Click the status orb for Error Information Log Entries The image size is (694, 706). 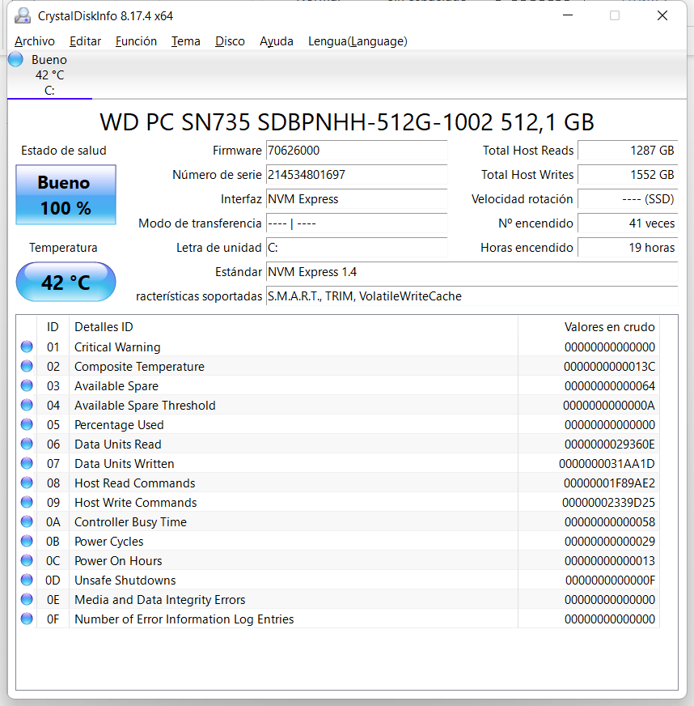point(27,619)
